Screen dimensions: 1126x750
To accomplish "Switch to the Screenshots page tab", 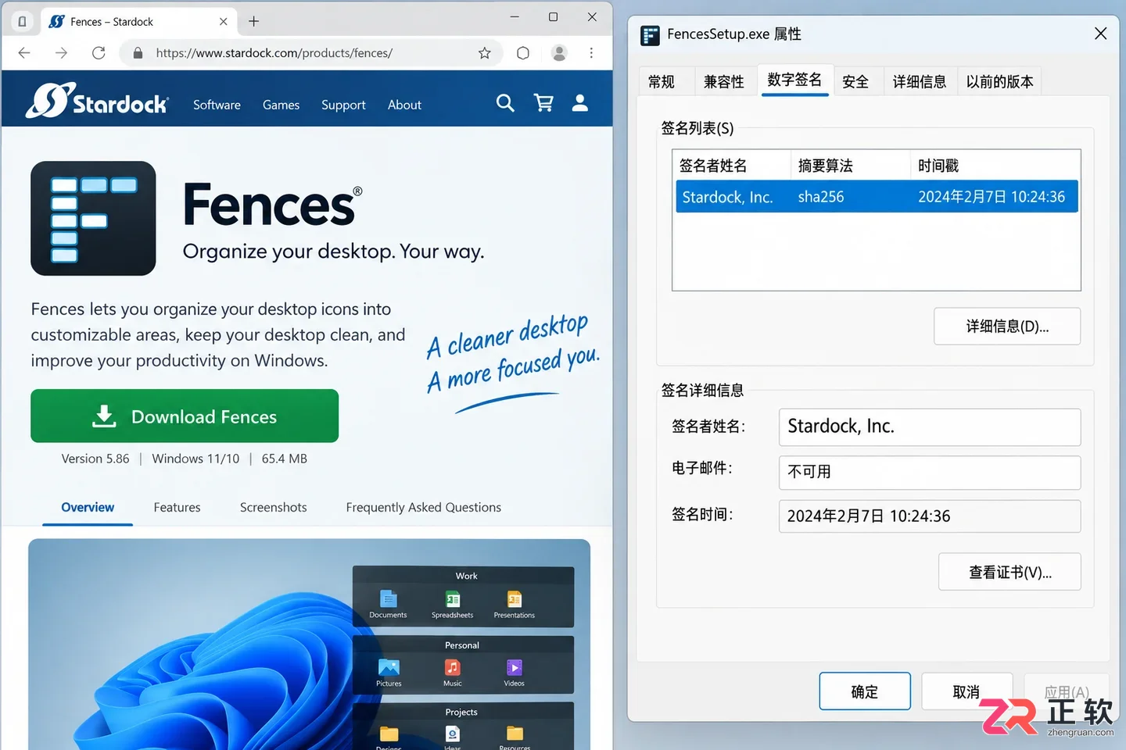I will click(x=273, y=508).
